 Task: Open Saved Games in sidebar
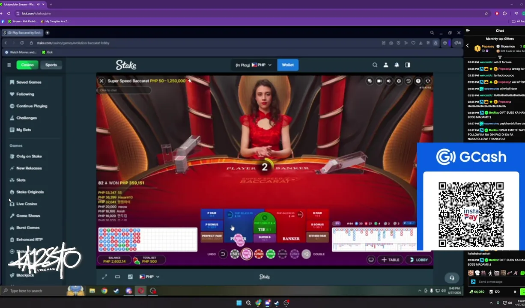29,82
